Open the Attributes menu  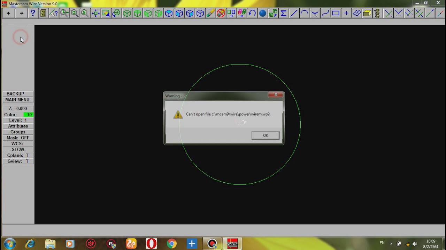coord(18,126)
